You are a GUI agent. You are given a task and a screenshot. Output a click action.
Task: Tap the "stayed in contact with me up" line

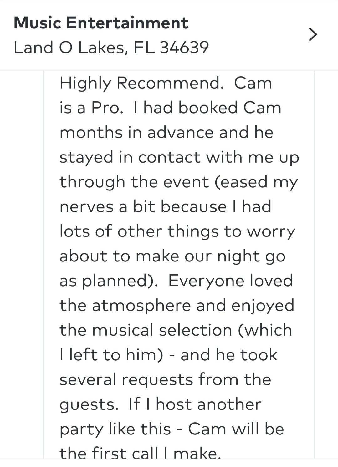point(179,157)
